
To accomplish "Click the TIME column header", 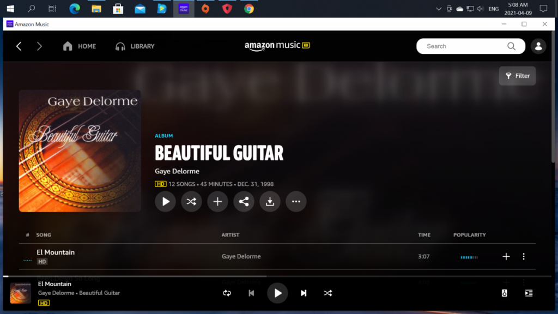I will (424, 235).
